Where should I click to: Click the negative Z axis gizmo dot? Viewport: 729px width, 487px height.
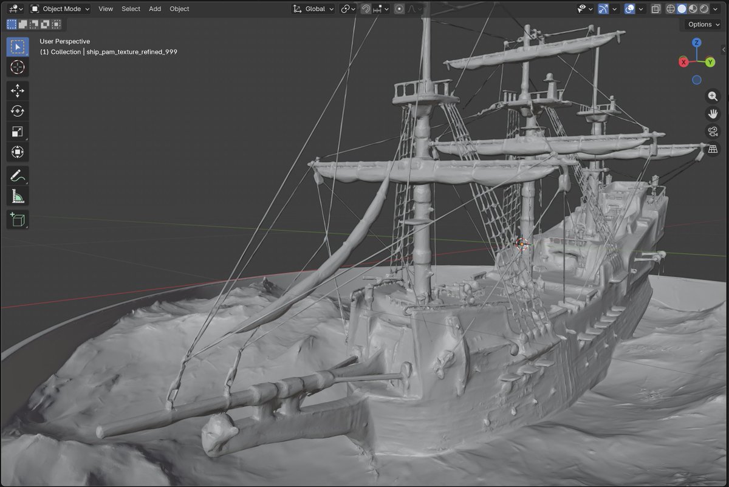click(x=697, y=80)
